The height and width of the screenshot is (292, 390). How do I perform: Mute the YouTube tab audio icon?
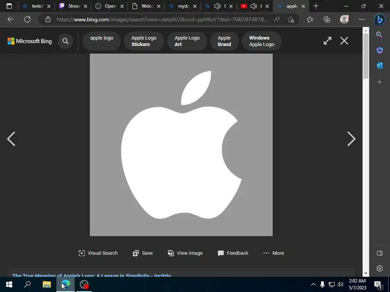253,6
